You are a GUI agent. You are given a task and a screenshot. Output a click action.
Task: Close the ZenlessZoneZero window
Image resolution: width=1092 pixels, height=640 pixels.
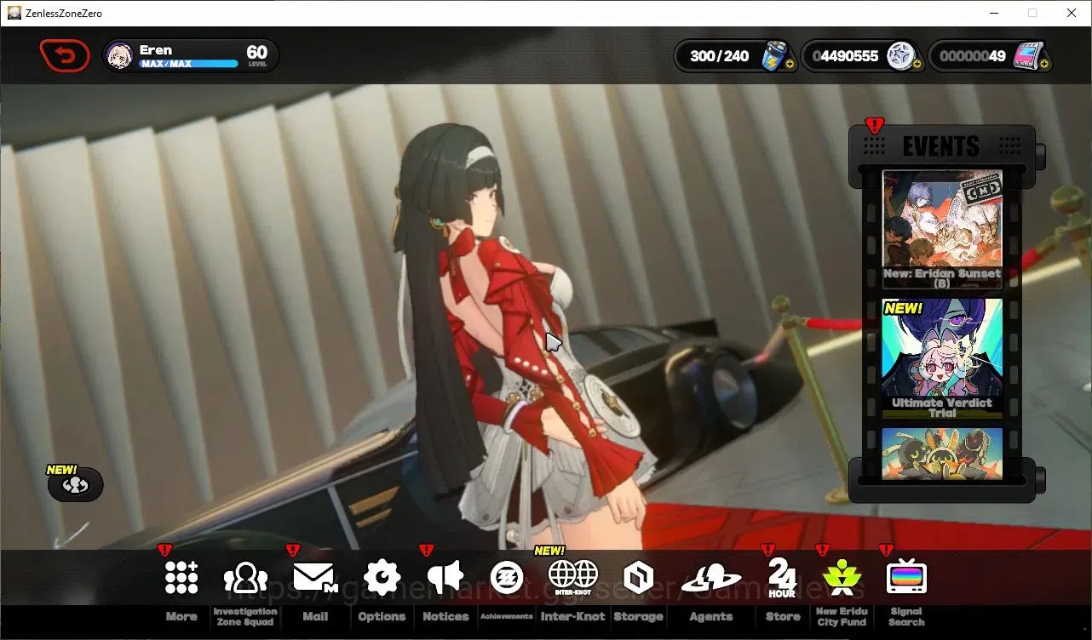[x=1072, y=13]
